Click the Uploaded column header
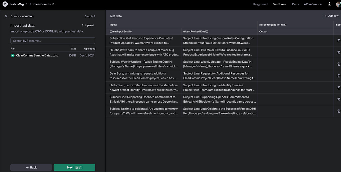Screen dimensions: 341x172 [90, 48]
